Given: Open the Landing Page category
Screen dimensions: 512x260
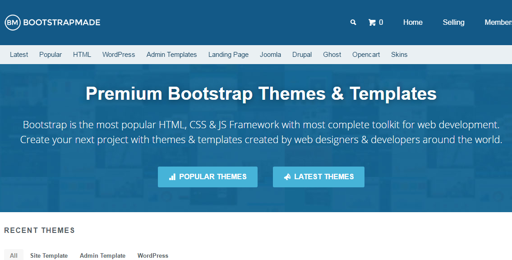Looking at the screenshot, I should [228, 54].
